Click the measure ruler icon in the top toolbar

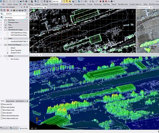point(93,1)
